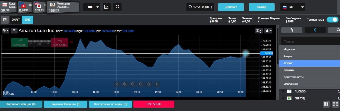Switch to the CFD mode toggle
Viewport: 340px width, 111px height.
(x=27, y=20)
